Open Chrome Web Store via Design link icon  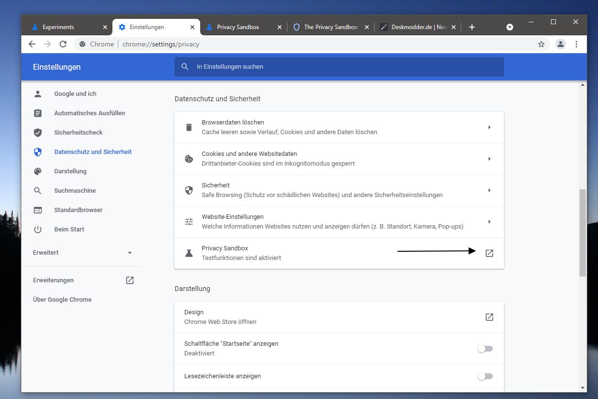tap(489, 317)
